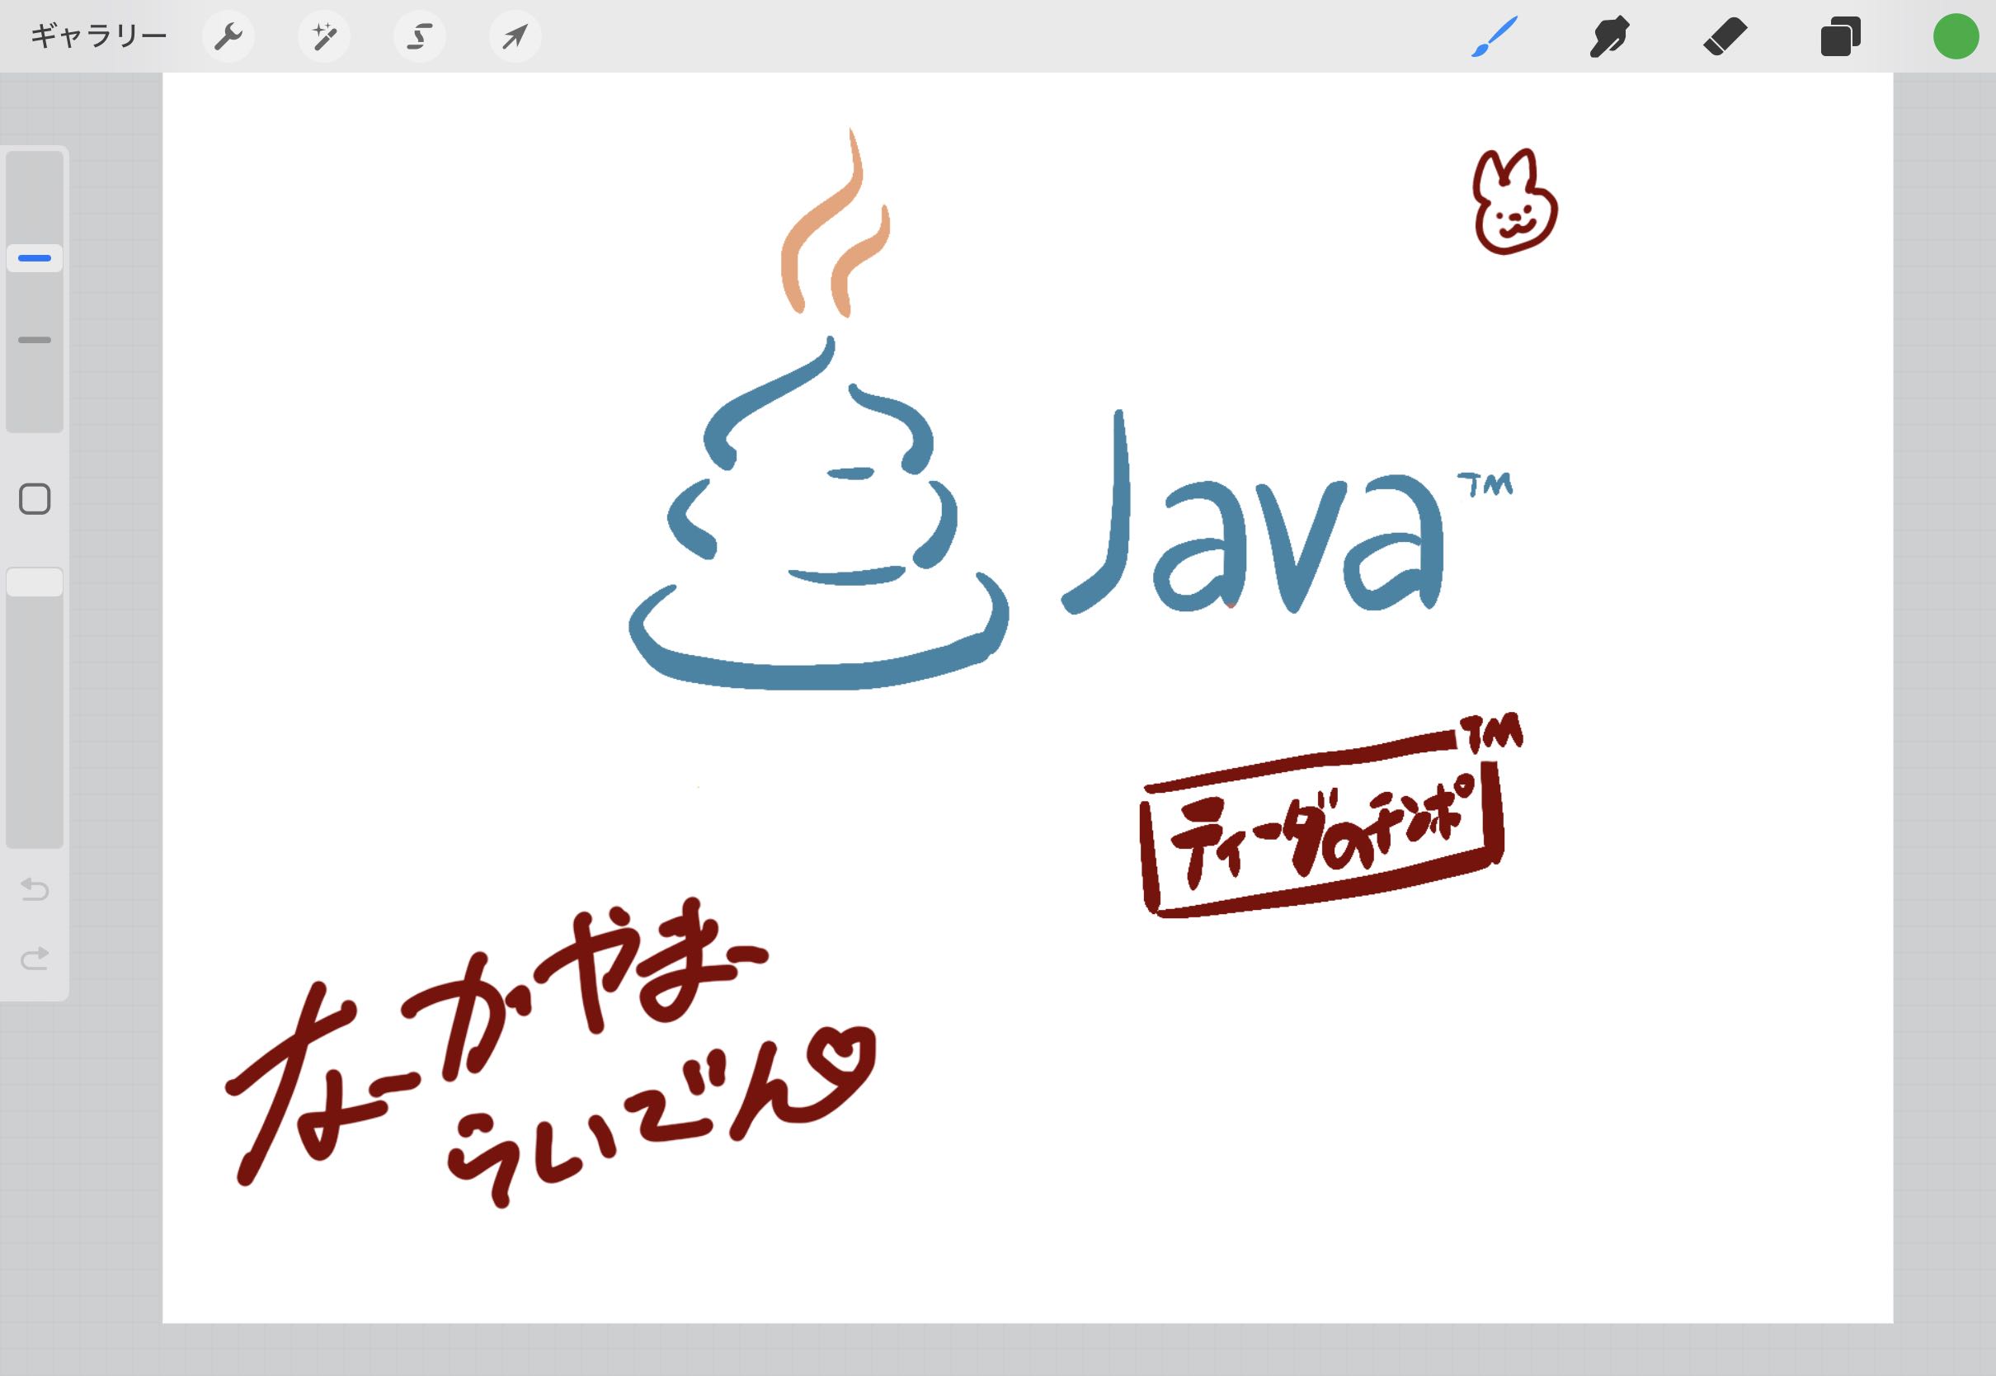This screenshot has width=1996, height=1376.
Task: Select the Smudge finger tool
Action: coord(1609,36)
